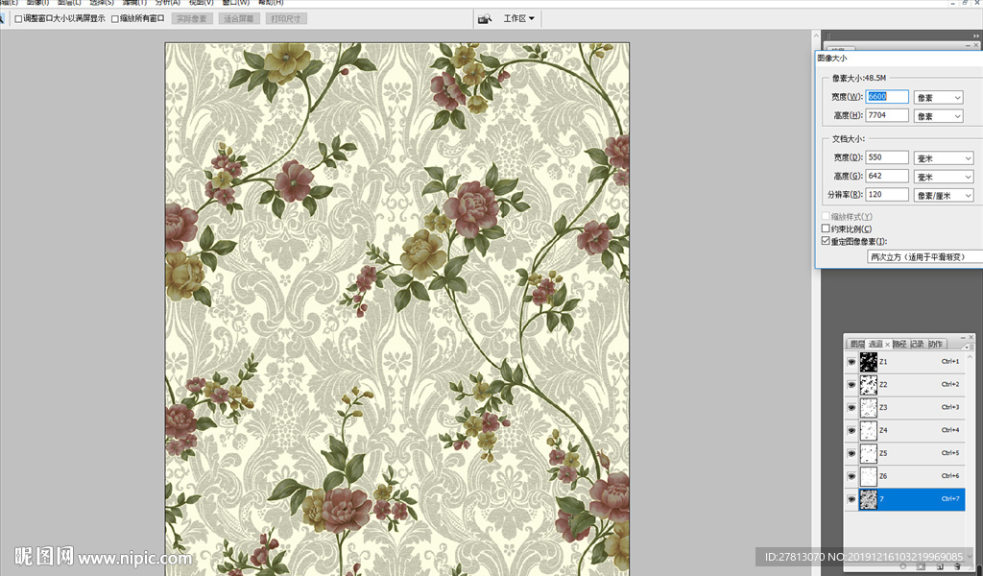Open the 窗口(W) menu

point(236,3)
